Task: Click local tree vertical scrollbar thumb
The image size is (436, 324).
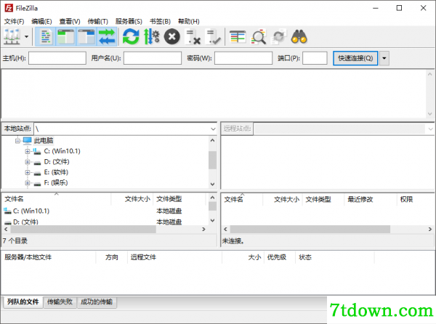Action: pos(213,160)
